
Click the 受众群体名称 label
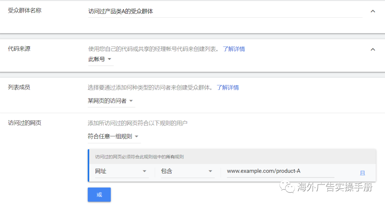[25, 11]
